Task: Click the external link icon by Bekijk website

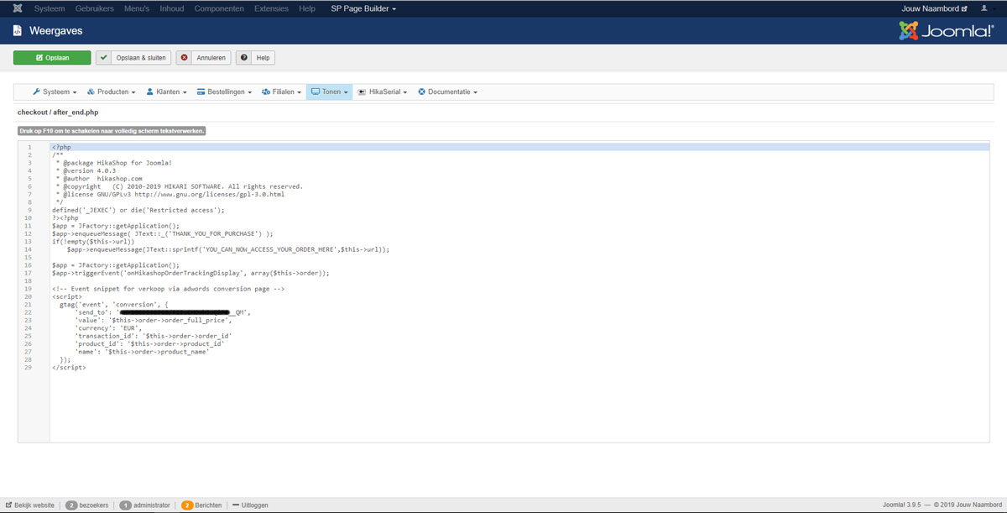Action: [8, 505]
